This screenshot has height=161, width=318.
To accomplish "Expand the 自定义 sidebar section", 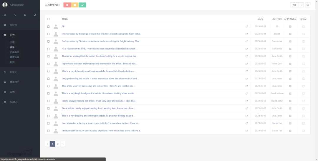I will point(20,72).
